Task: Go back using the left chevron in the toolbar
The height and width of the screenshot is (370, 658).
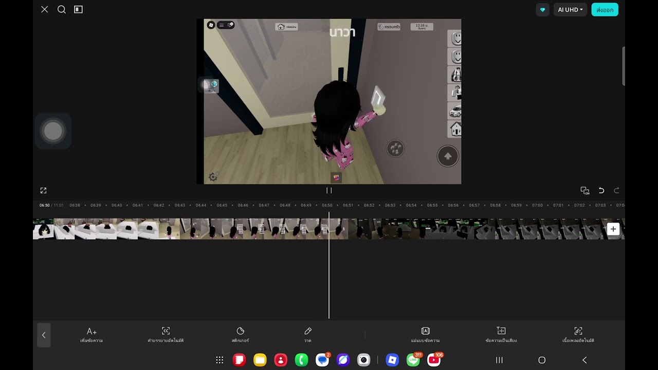Action: point(44,335)
